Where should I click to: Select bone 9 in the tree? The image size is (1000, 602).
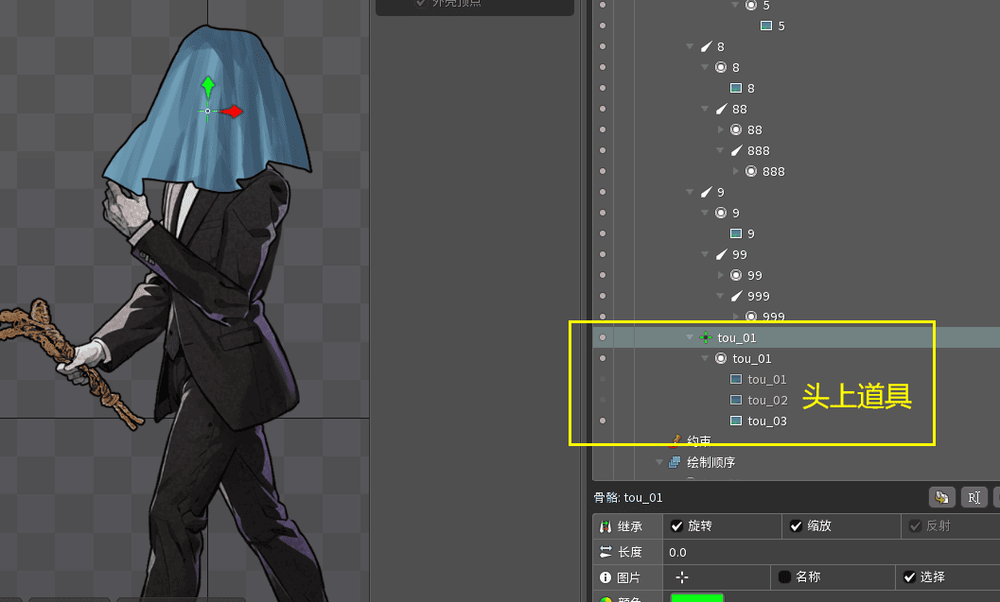(x=721, y=192)
